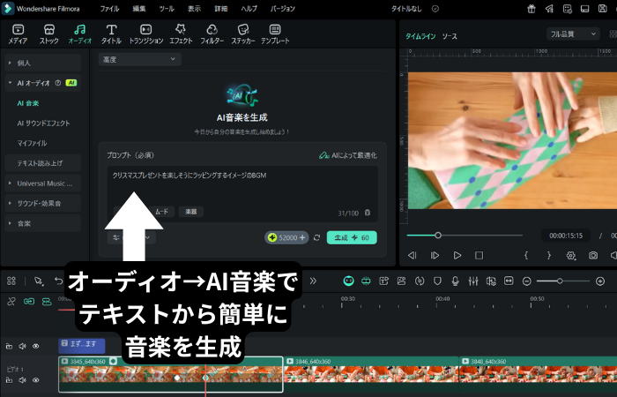
Task: Play the preview video
Action: [x=457, y=256]
